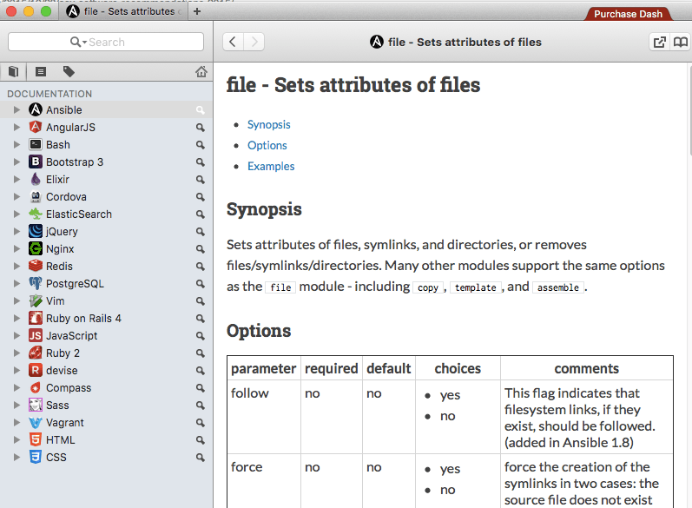Select the Vim docset row
692x508 pixels.
click(x=106, y=301)
